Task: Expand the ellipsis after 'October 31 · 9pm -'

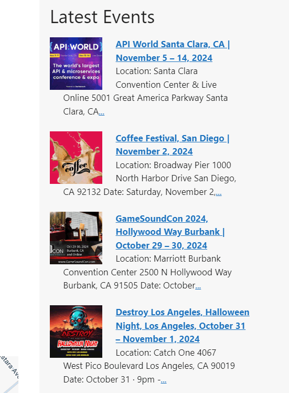Action: (164, 380)
